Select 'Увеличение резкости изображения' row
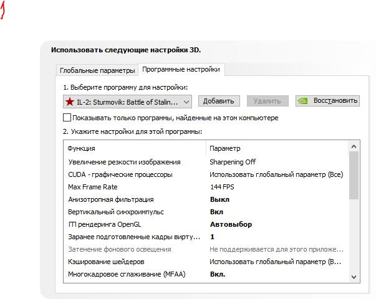 tap(206, 162)
